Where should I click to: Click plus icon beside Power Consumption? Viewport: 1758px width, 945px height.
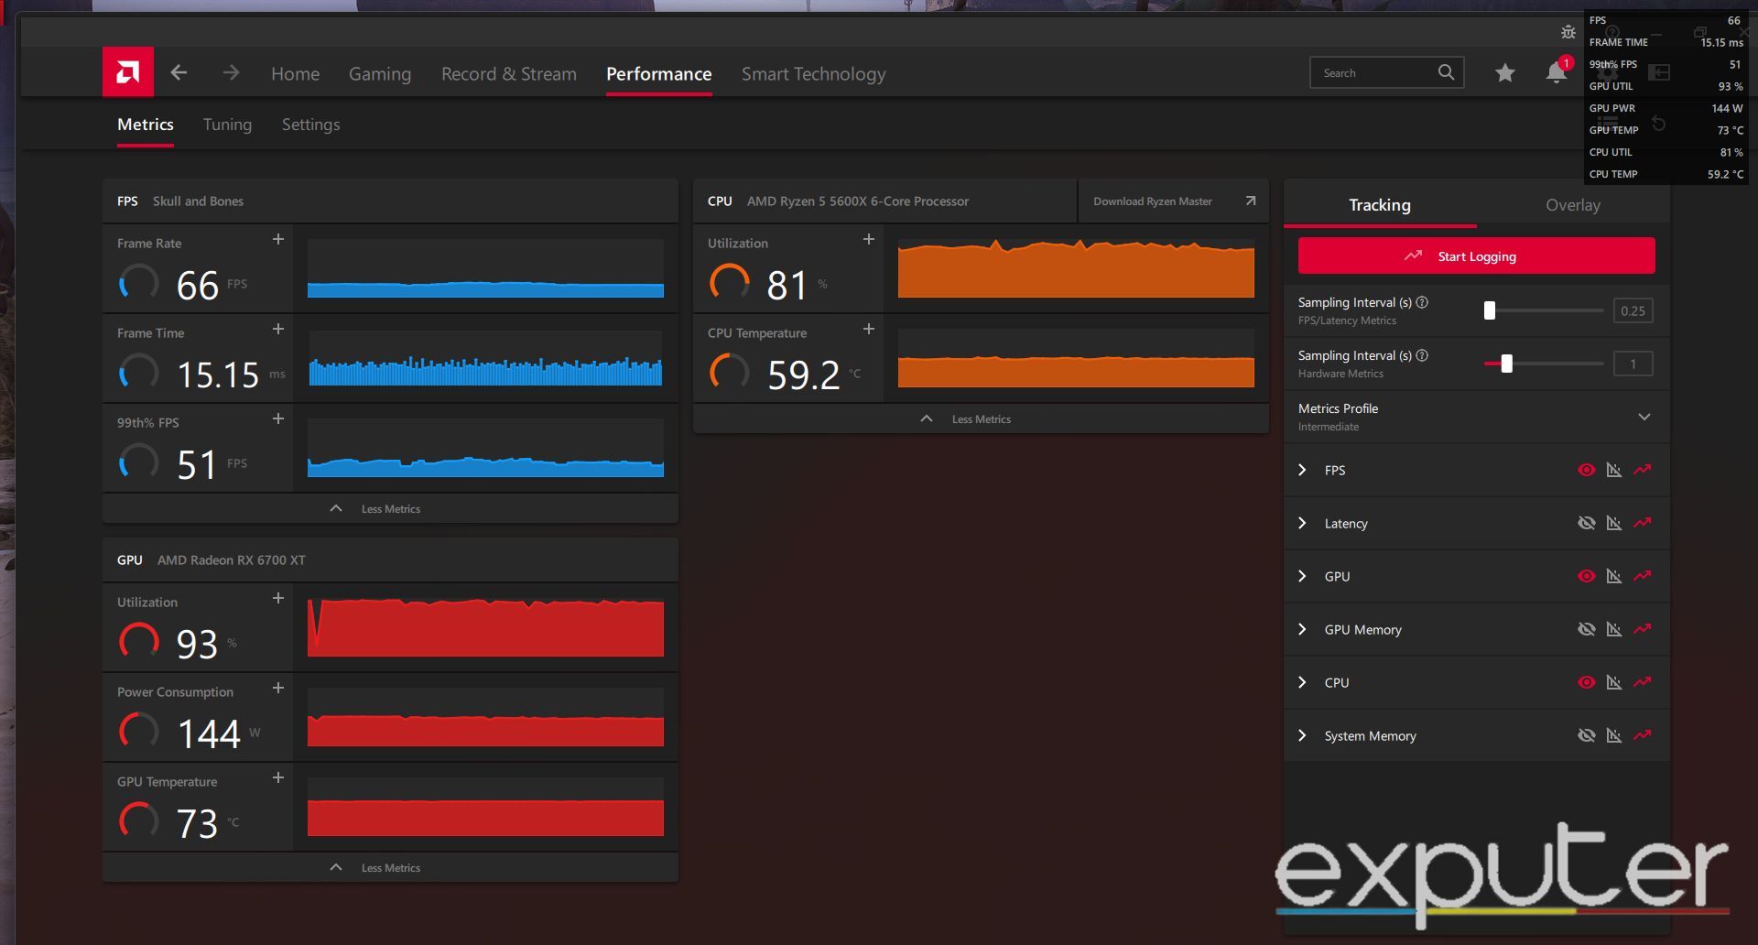(278, 688)
